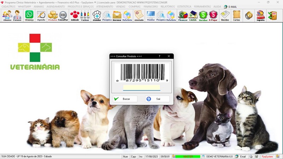
Task: Open the WhatsApp toolbar icon
Action: tap(29, 15)
